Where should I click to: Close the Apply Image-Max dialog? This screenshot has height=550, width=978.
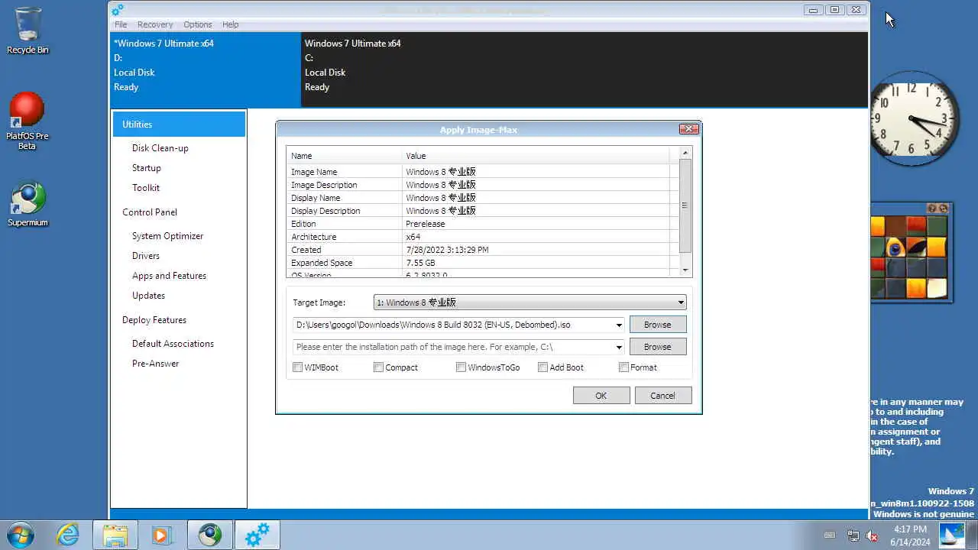point(688,129)
